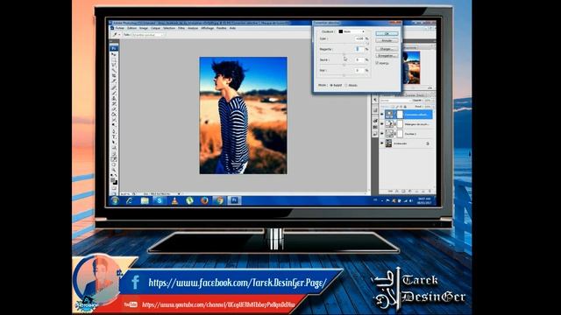The image size is (561, 315).
Task: Open the Analyse menu
Action: coord(193,28)
